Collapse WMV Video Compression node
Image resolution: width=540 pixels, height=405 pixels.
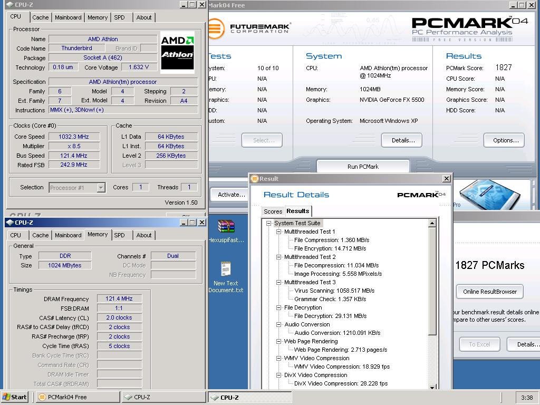coord(278,358)
